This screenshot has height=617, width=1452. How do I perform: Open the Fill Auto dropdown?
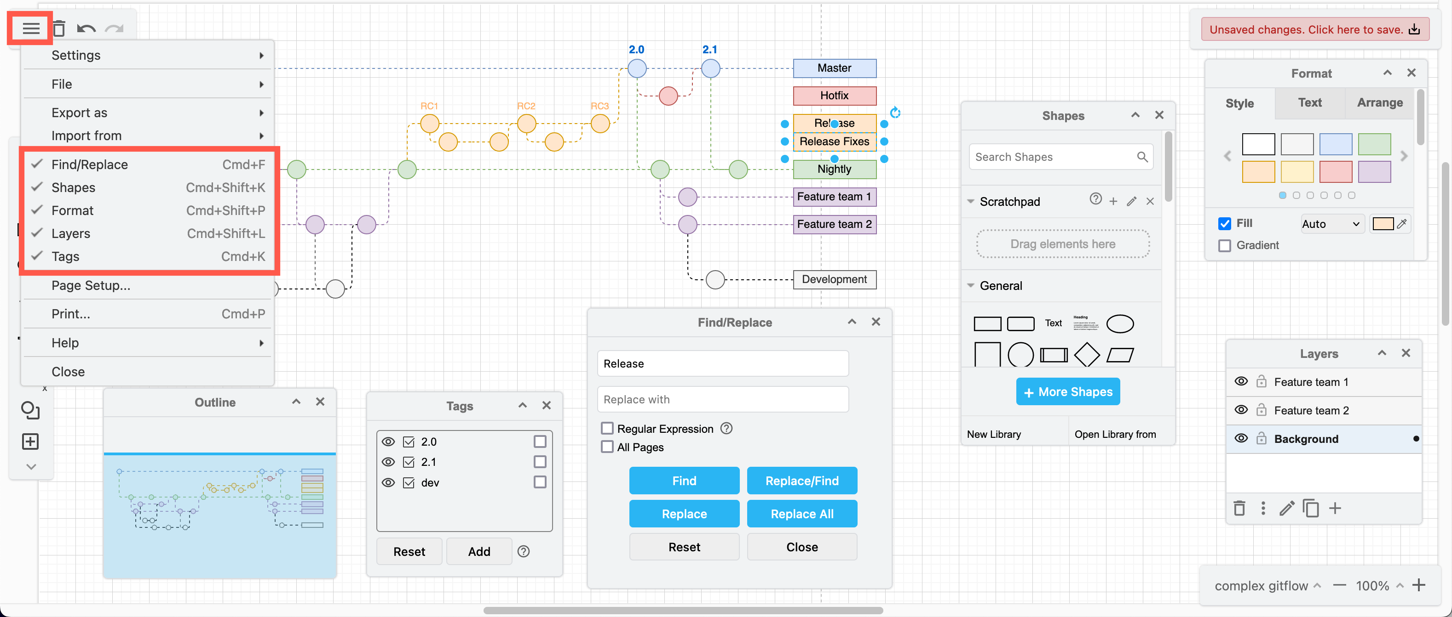1331,223
